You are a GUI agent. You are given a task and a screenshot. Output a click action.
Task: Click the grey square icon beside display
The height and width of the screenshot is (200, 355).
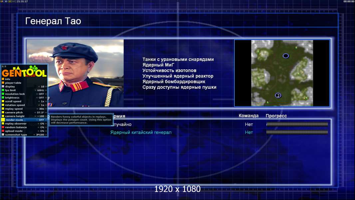click(x=3, y=87)
